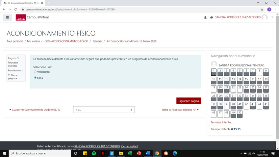Jump to question 8 in navigation

(x=260, y=72)
